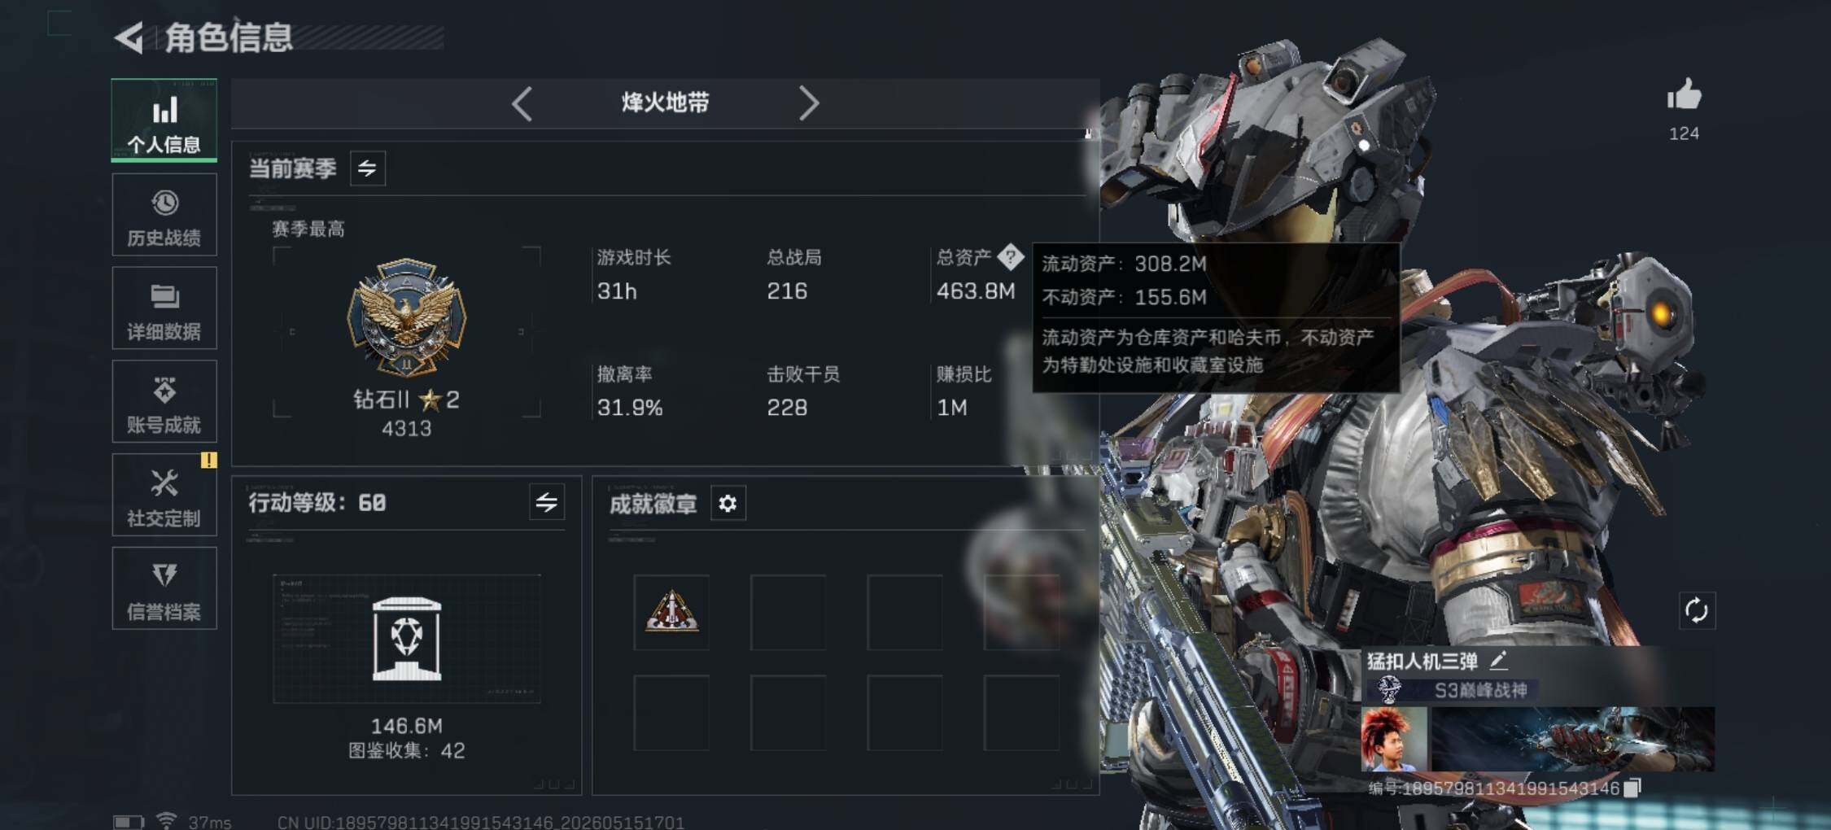Copy the player ID number using the copy icon

click(x=1632, y=788)
